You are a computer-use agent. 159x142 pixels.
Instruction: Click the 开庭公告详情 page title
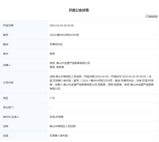[79, 10]
